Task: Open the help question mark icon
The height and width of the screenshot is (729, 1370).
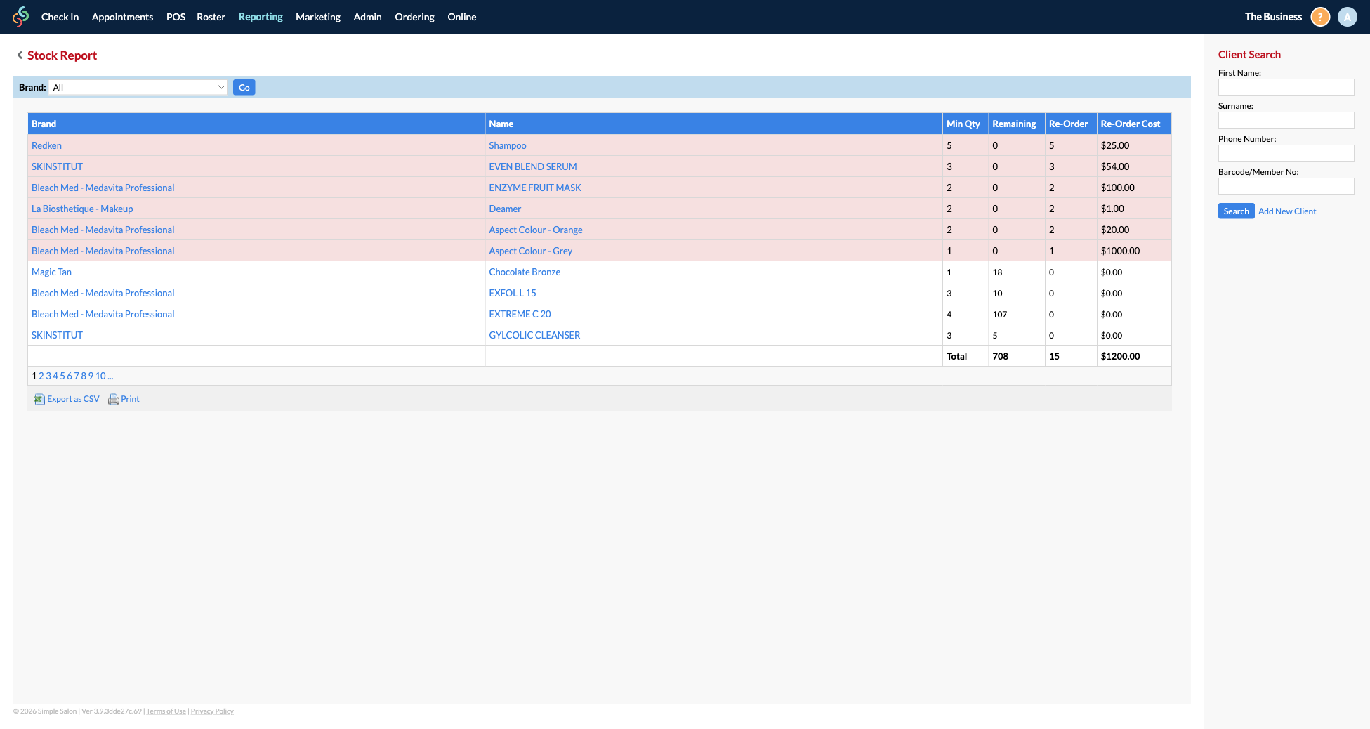Action: [1320, 17]
